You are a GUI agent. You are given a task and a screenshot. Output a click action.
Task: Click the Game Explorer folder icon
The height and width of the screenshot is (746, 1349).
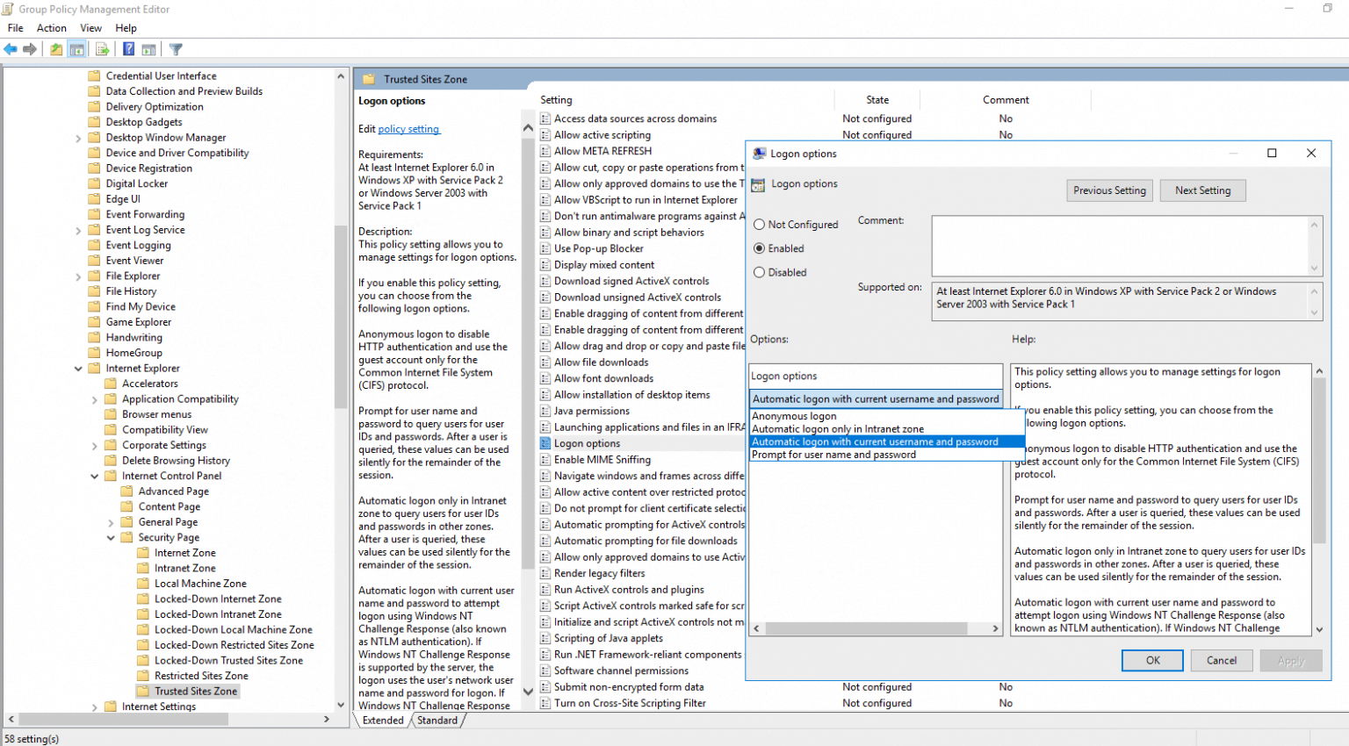(95, 322)
